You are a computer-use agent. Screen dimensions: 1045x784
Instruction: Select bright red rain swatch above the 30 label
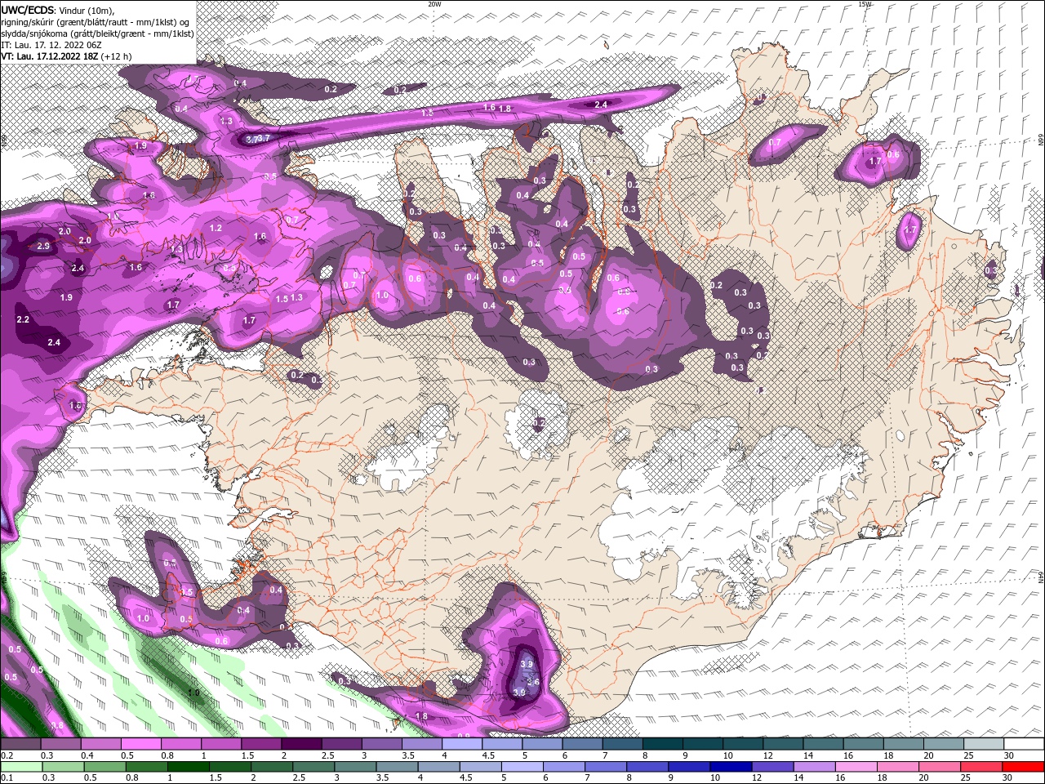1023,766
